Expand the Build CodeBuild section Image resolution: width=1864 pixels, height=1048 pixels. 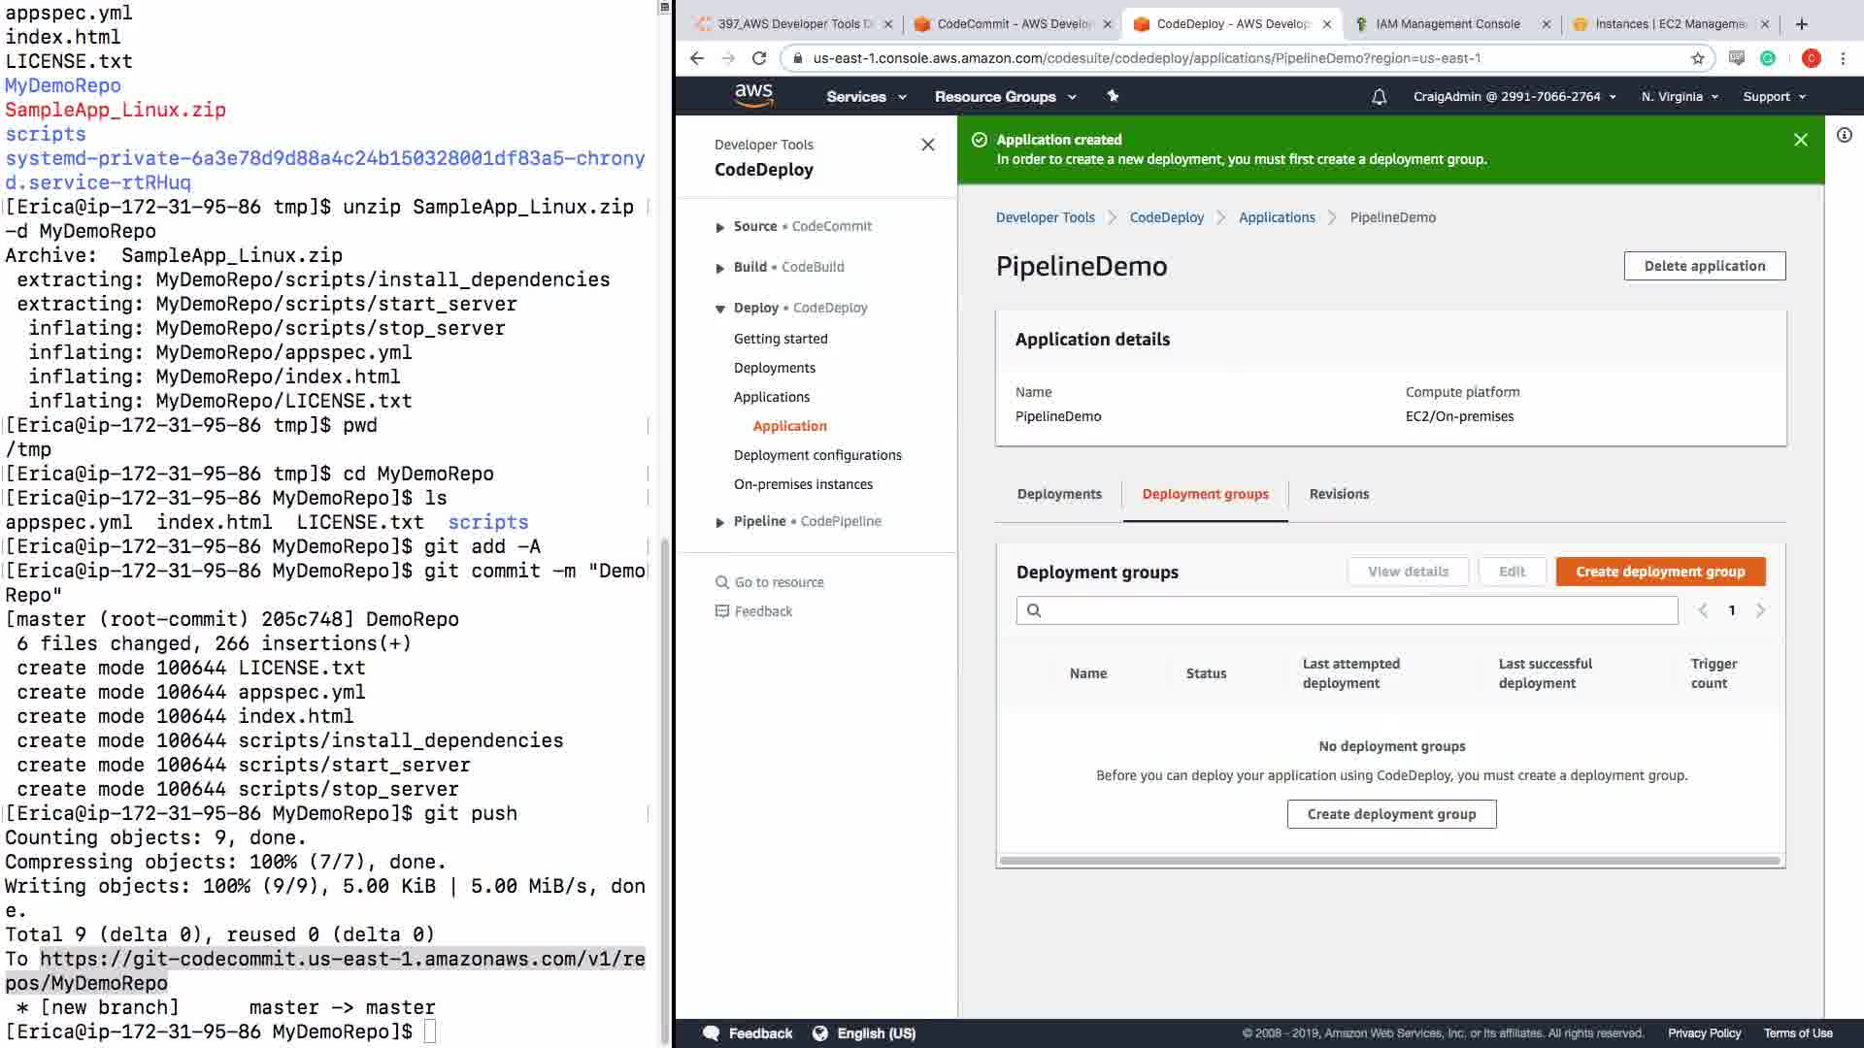click(x=720, y=268)
